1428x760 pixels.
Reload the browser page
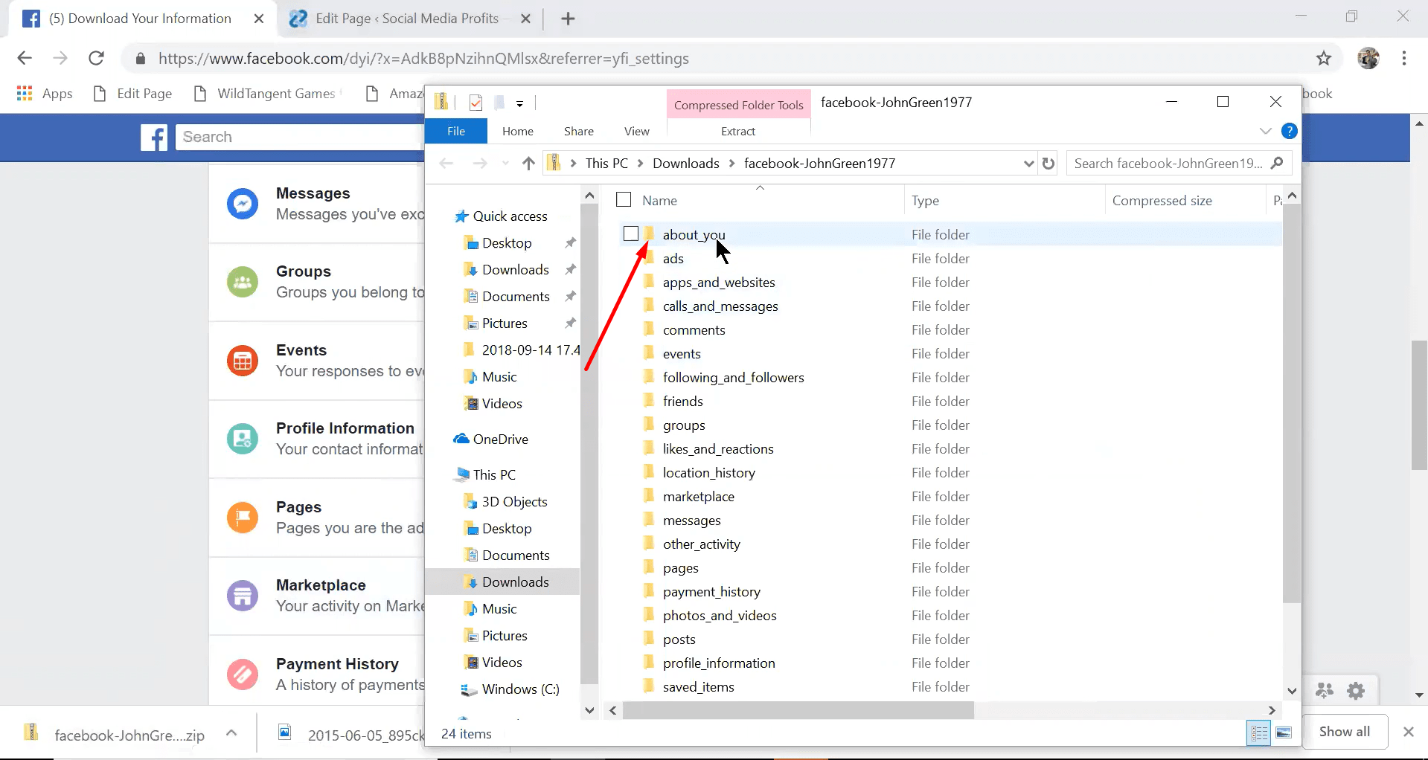[x=96, y=58]
